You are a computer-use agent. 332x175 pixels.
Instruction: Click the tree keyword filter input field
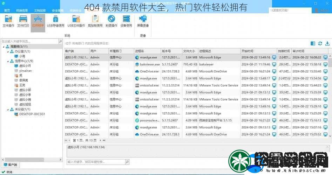coord(30,41)
